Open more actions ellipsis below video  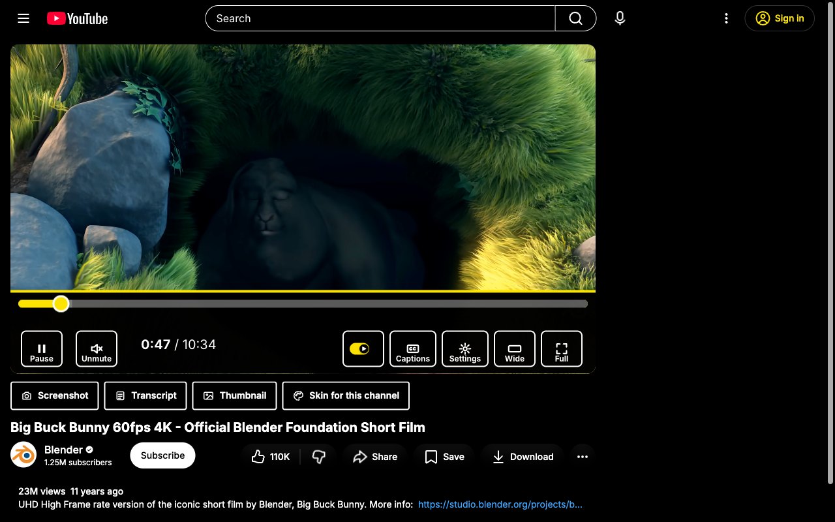583,457
